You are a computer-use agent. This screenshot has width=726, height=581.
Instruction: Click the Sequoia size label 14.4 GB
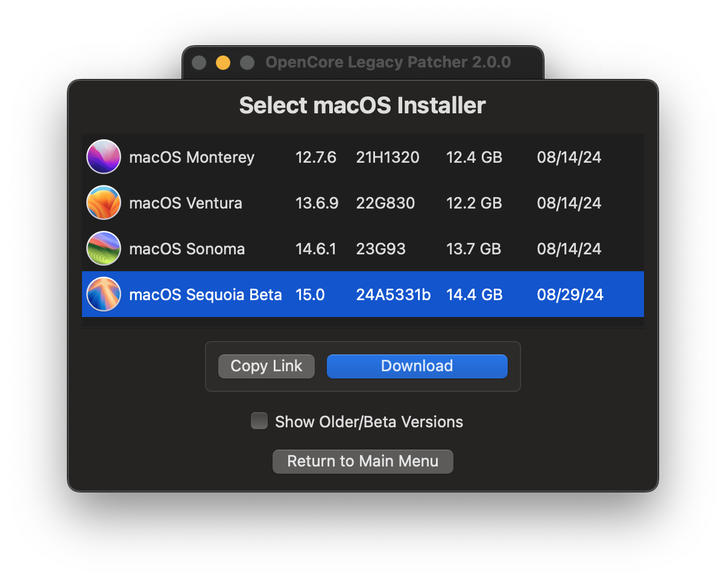tap(474, 294)
